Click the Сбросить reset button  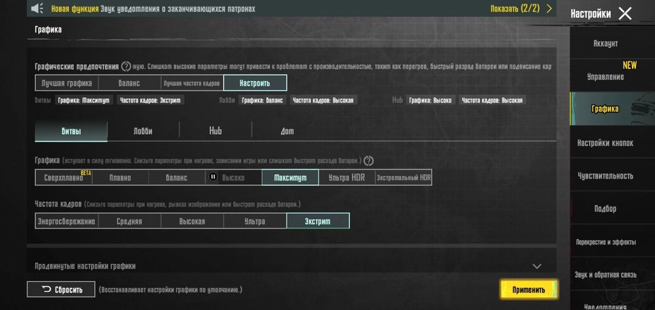click(x=61, y=290)
